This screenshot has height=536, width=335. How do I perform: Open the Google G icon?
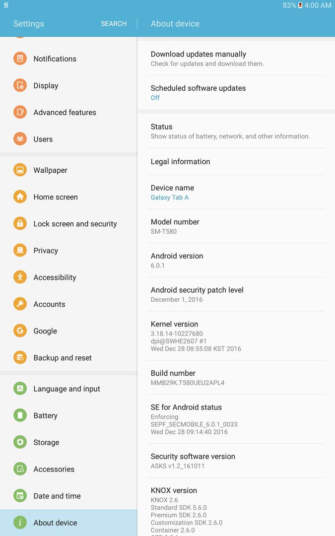point(20,331)
